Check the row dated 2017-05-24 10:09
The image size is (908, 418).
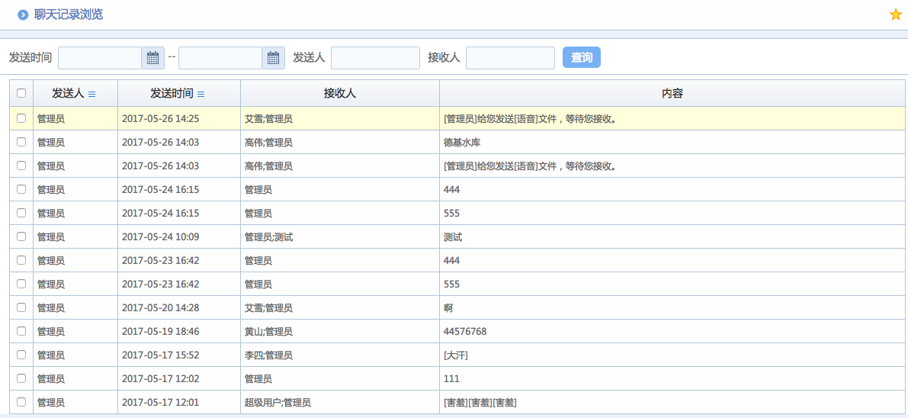21,236
